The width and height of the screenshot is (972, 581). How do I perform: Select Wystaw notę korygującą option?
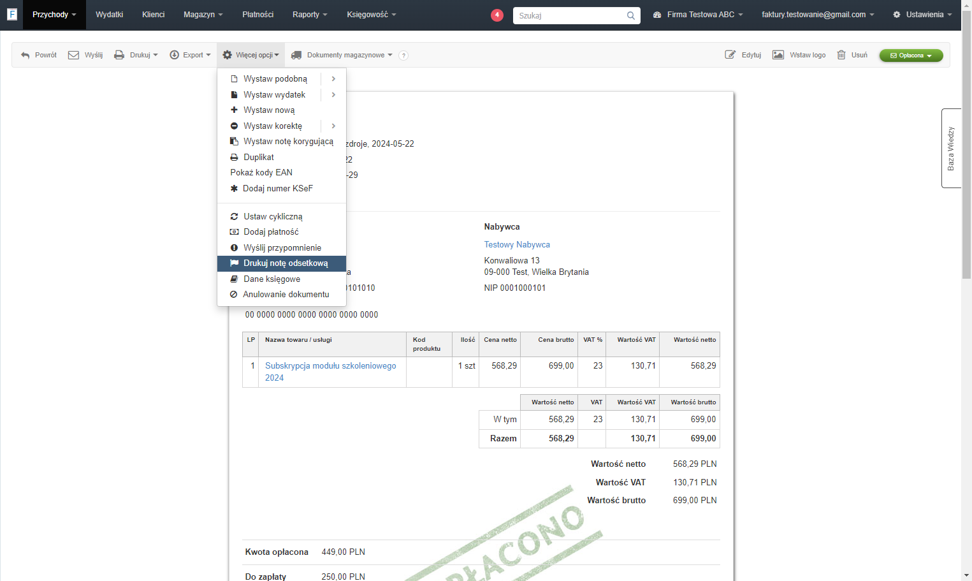tap(282, 142)
